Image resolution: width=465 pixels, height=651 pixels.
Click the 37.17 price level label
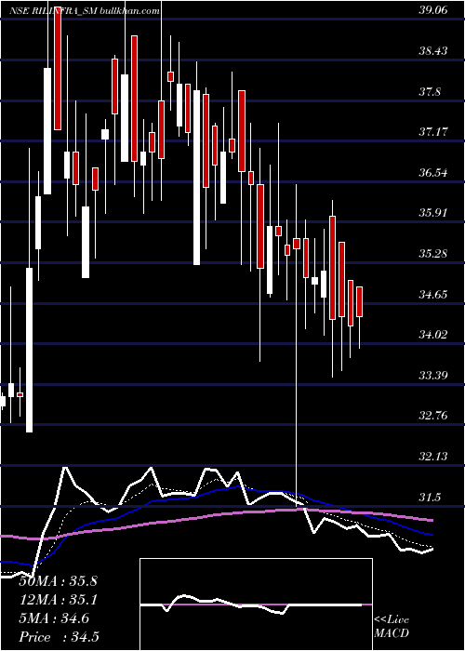pyautogui.click(x=433, y=132)
